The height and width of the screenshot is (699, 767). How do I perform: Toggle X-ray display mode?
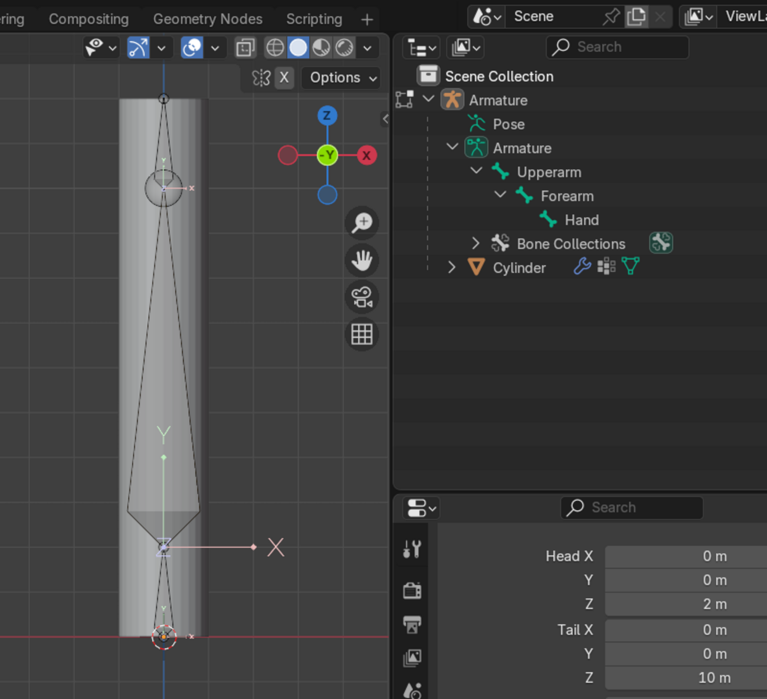pos(245,48)
